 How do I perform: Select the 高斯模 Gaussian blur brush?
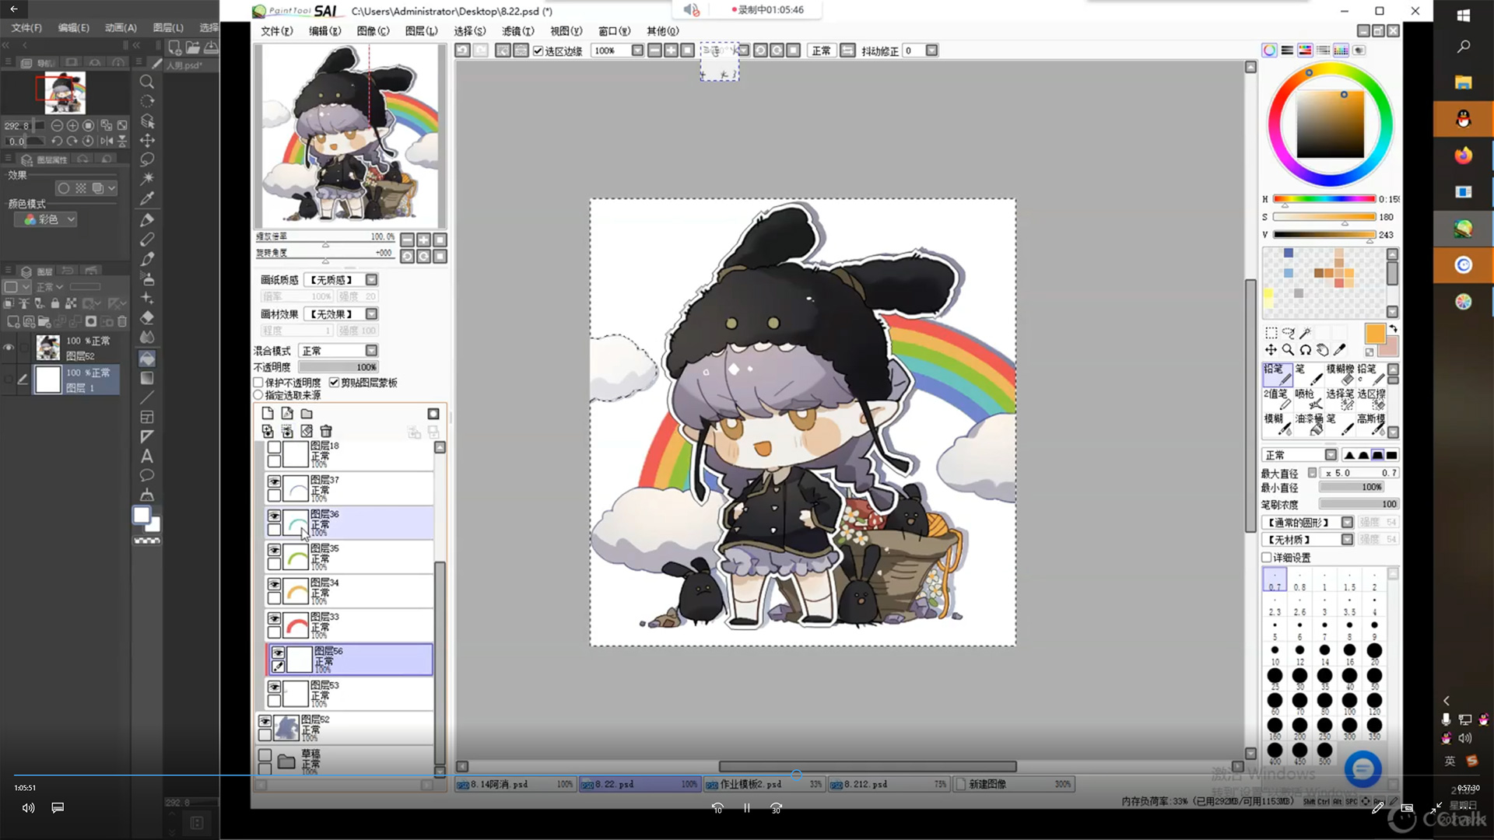pos(1371,424)
